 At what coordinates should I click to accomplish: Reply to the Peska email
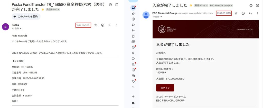[110, 25]
